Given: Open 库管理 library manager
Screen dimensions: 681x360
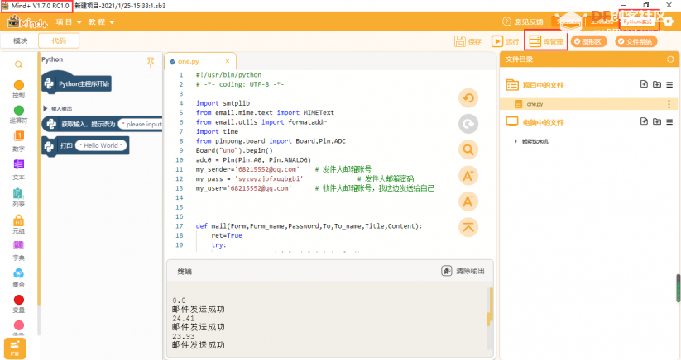Looking at the screenshot, I should (x=546, y=41).
